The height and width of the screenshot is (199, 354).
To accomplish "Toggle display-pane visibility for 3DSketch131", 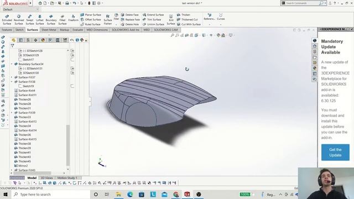I will click(72, 69).
